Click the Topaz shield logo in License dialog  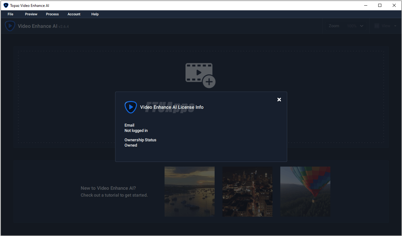click(131, 107)
